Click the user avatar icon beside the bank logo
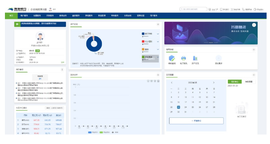 click(x=50, y=9)
